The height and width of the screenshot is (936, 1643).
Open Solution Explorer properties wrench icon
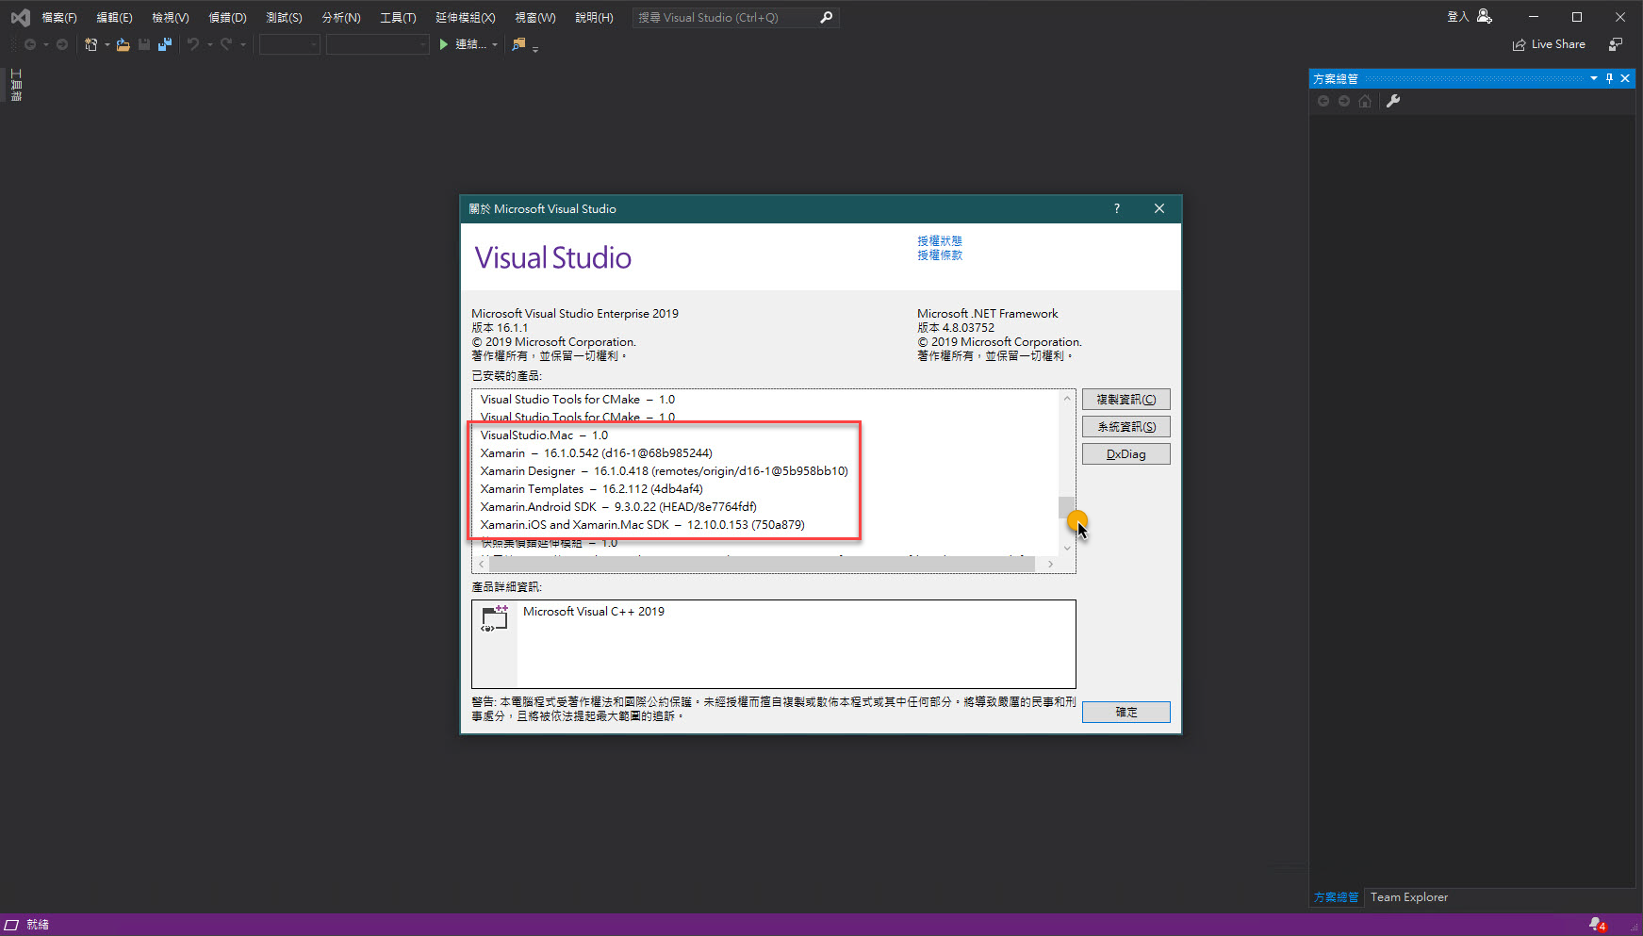click(1393, 101)
